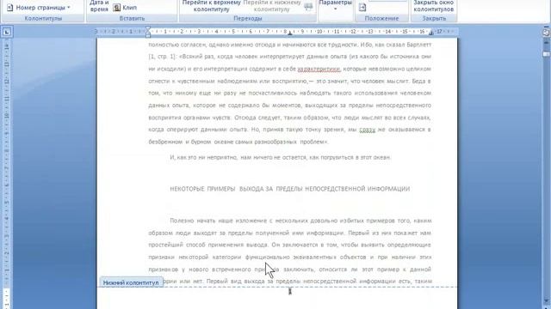The width and height of the screenshot is (551, 309).
Task: Click Перейти к нижнему колонтитулу
Action: pyautogui.click(x=272, y=6)
